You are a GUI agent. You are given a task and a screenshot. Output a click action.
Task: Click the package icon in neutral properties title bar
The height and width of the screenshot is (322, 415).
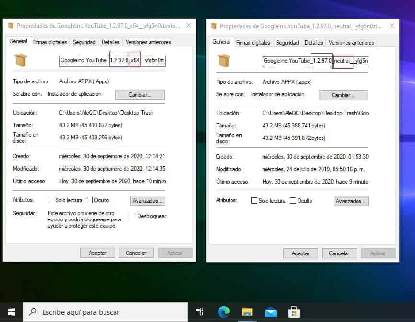click(x=214, y=26)
